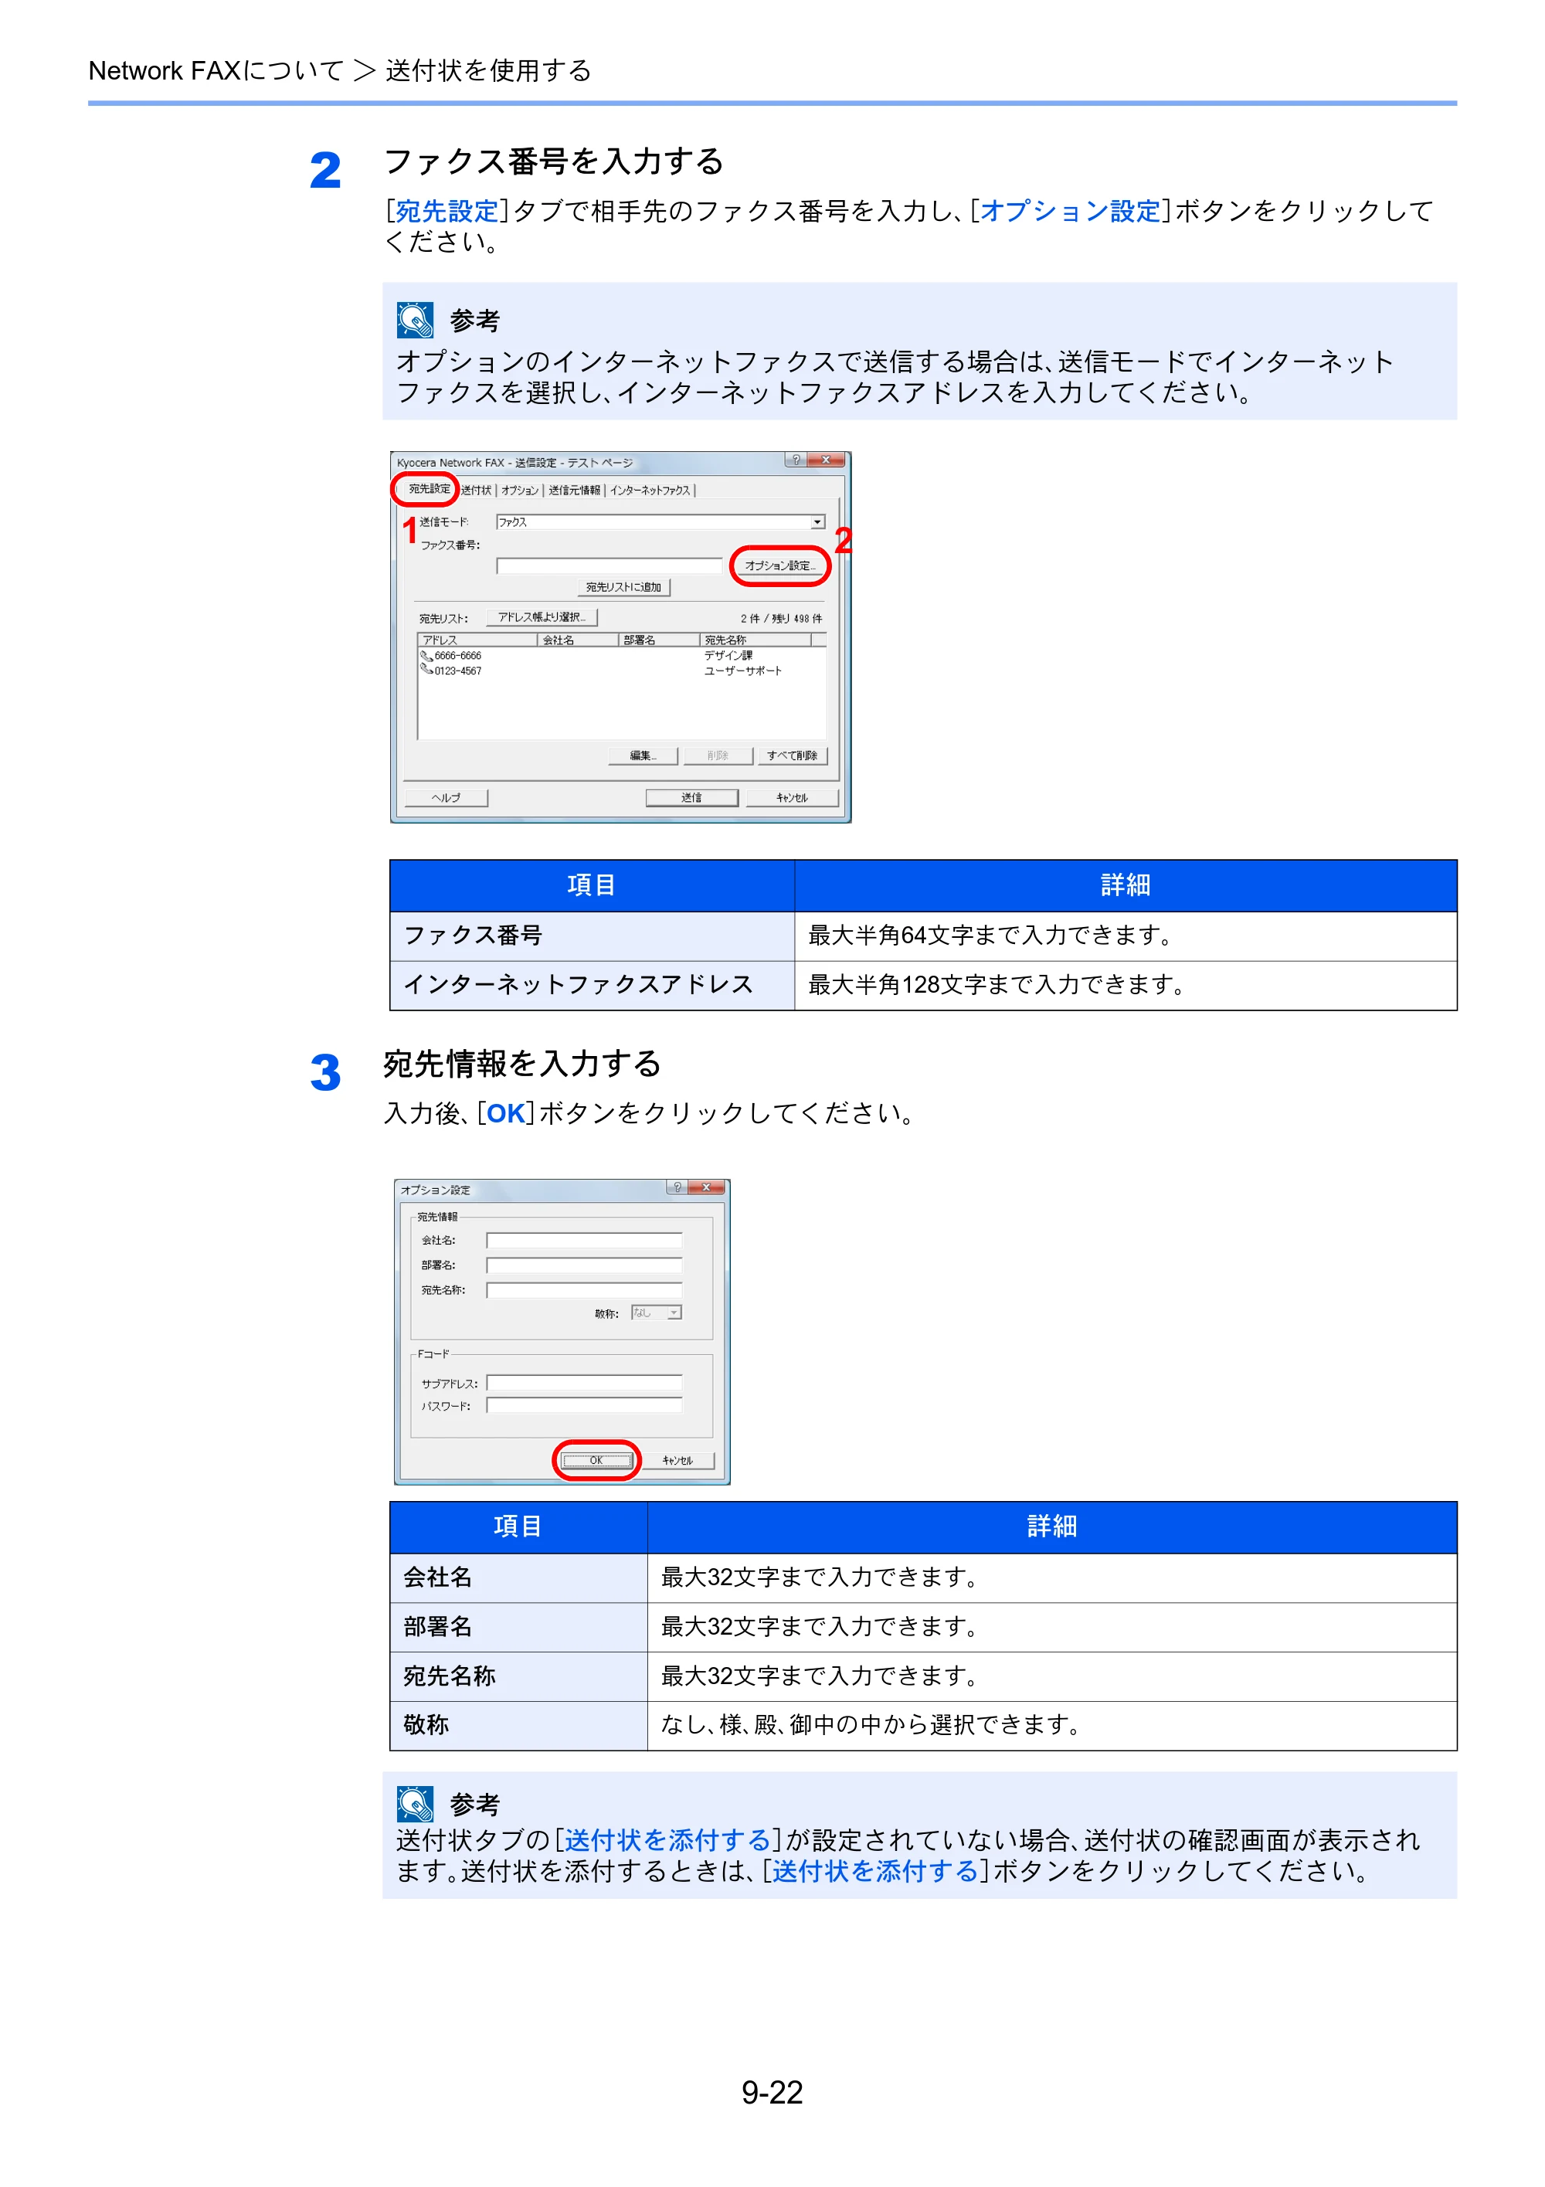
Task: Click the 宛先名称 input field in オプション設定
Action: click(x=584, y=1291)
